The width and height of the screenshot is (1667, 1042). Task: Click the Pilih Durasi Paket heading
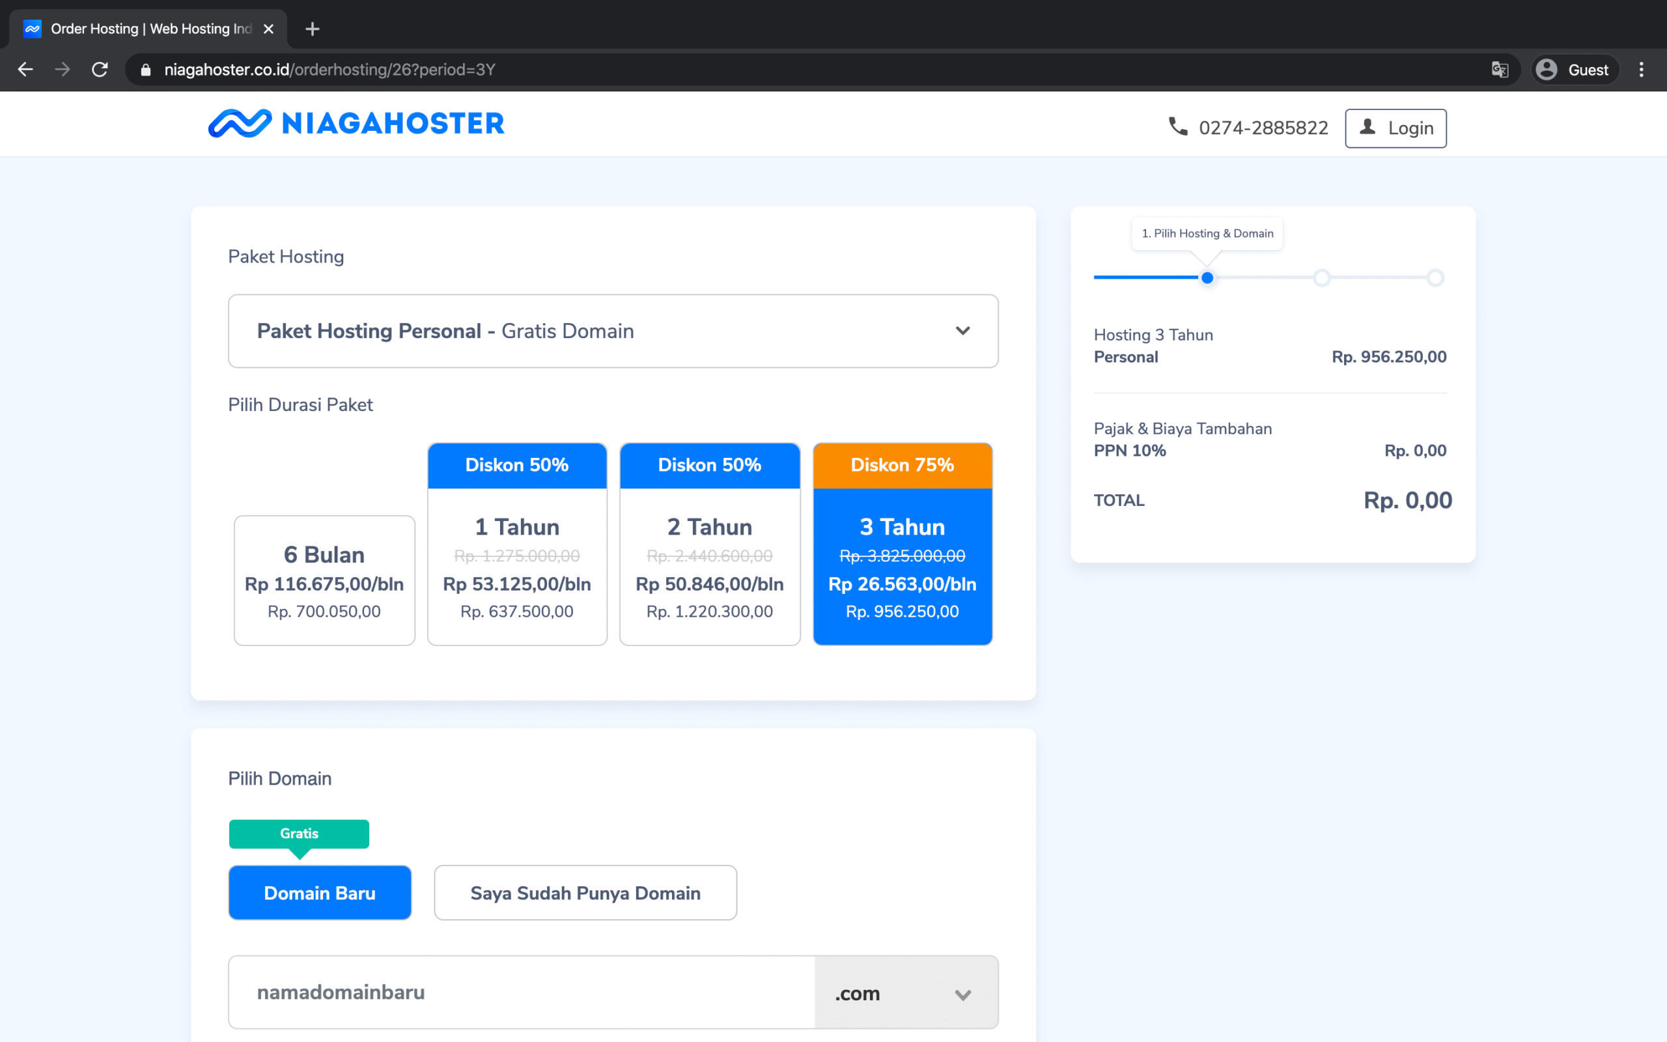point(300,404)
